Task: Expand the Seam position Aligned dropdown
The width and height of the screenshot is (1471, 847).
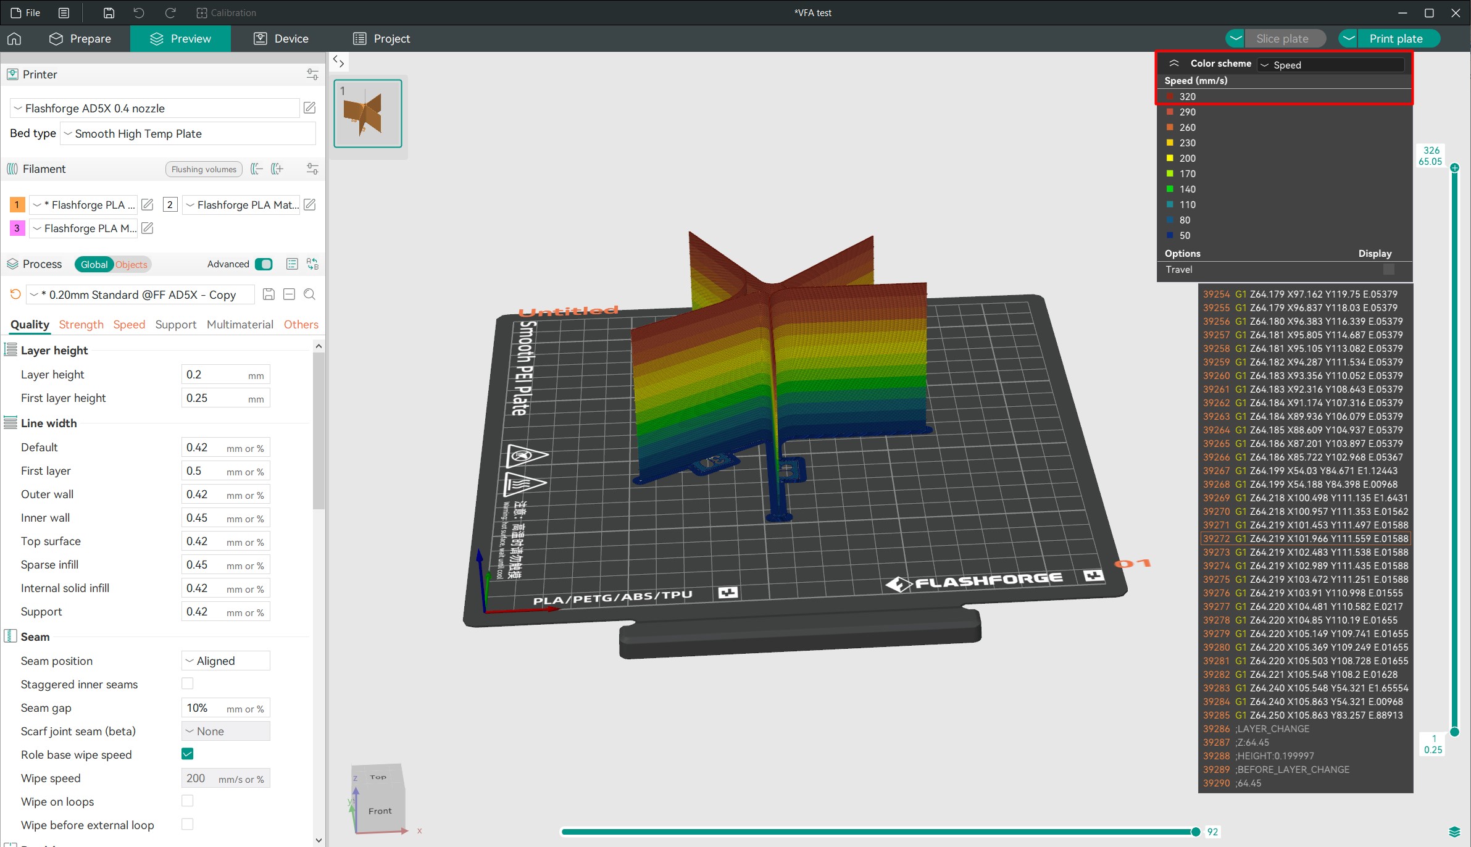Action: [x=226, y=661]
